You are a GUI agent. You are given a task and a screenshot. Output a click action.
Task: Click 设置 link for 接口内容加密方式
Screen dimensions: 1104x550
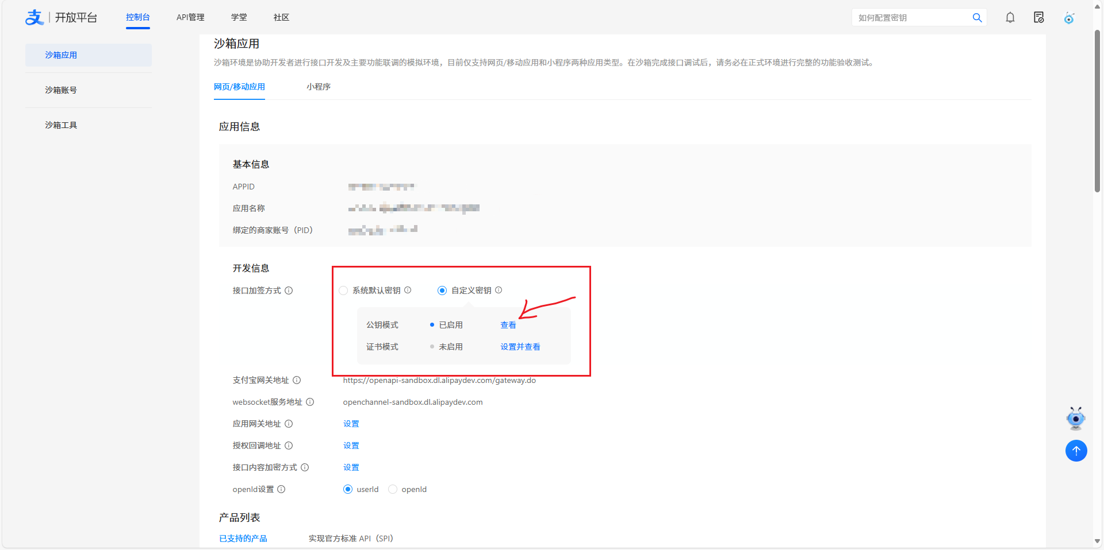point(351,467)
